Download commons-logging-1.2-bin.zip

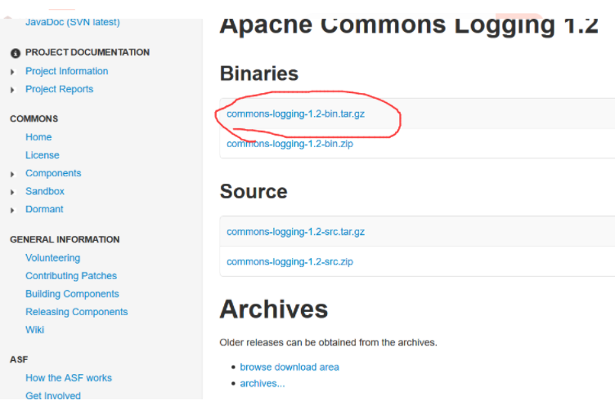click(x=290, y=144)
